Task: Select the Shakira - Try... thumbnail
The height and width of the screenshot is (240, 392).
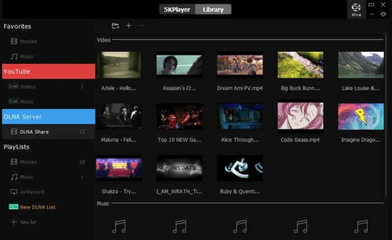Action: pyautogui.click(x=119, y=168)
